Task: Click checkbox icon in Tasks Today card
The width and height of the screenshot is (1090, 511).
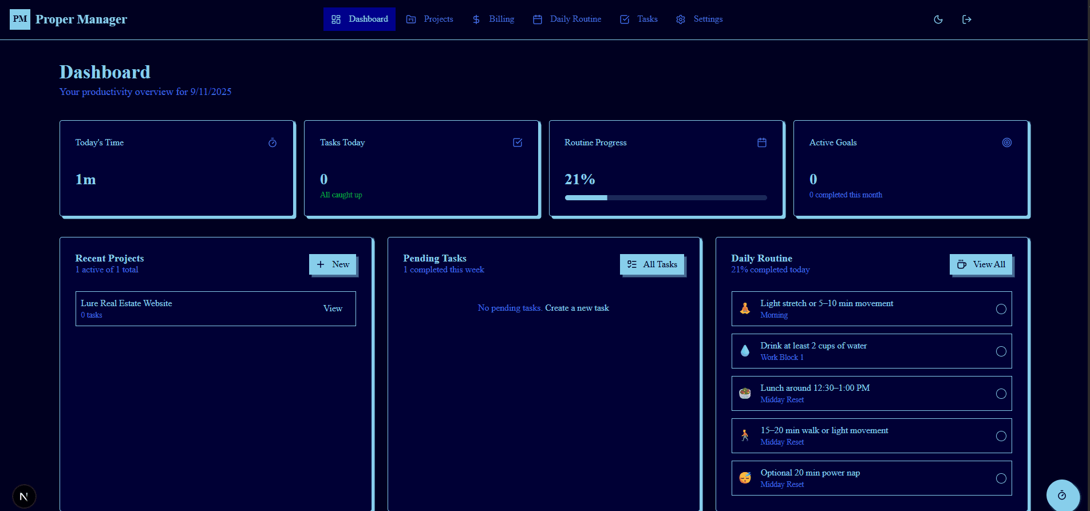Action: pos(518,142)
